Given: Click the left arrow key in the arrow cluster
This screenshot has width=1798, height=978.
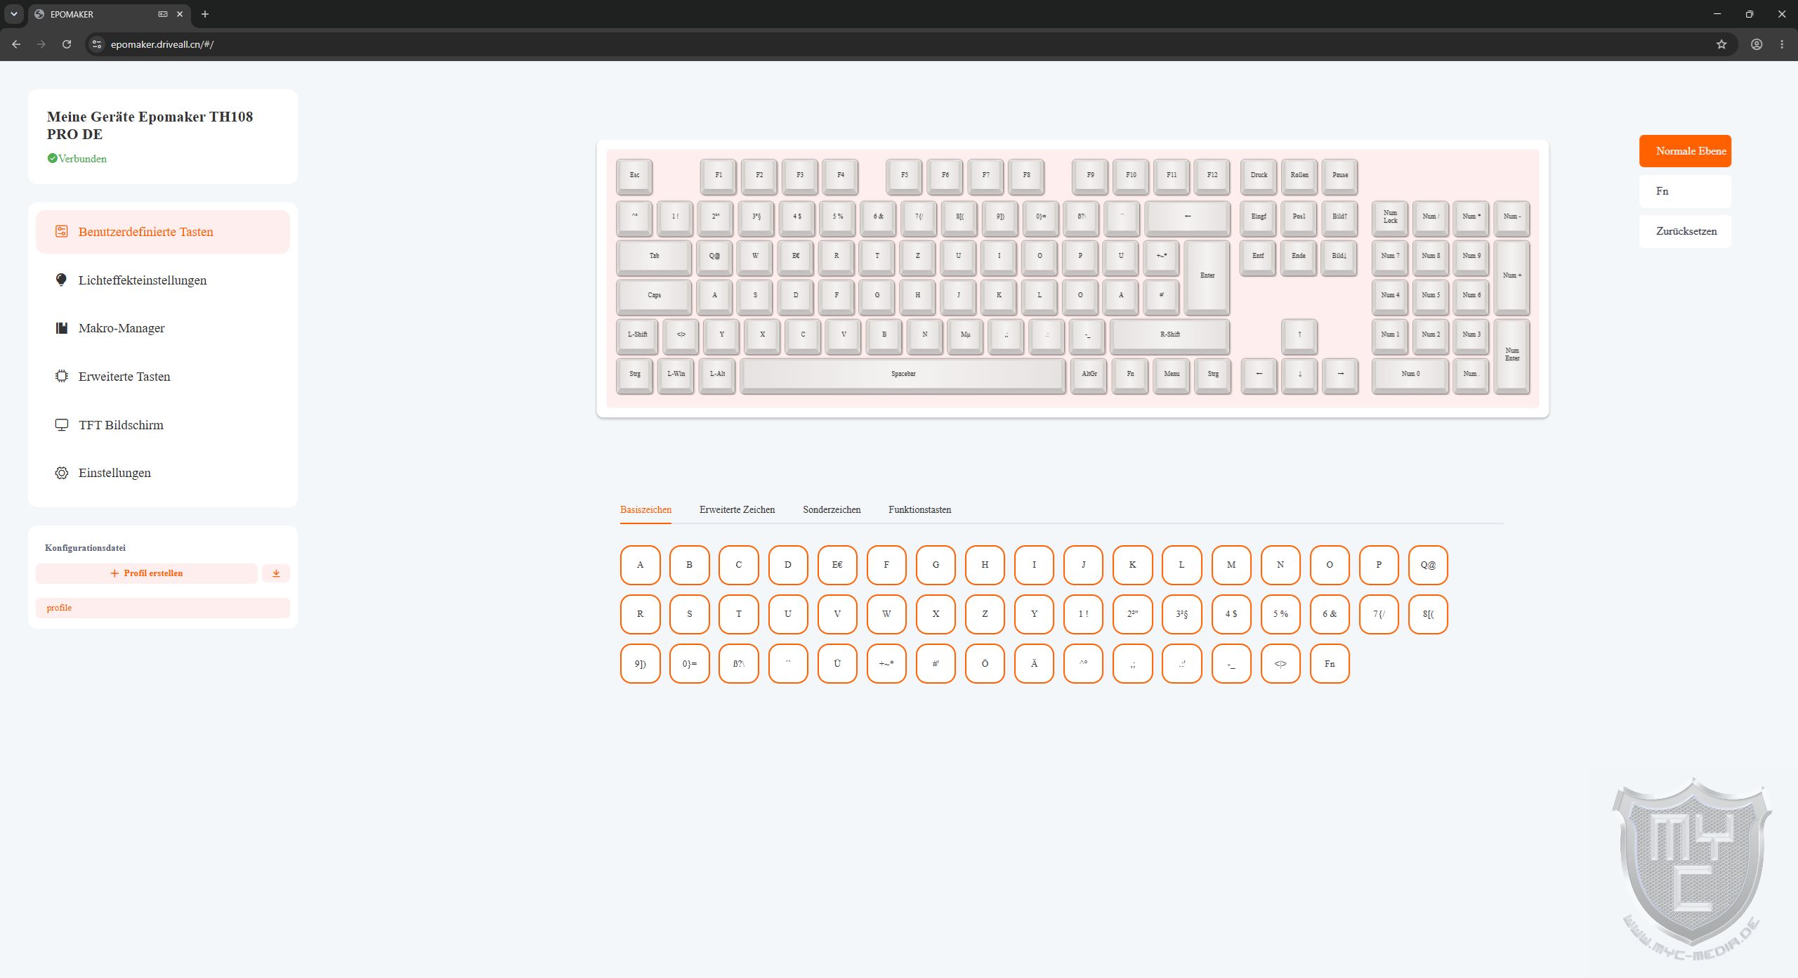Looking at the screenshot, I should (x=1259, y=375).
